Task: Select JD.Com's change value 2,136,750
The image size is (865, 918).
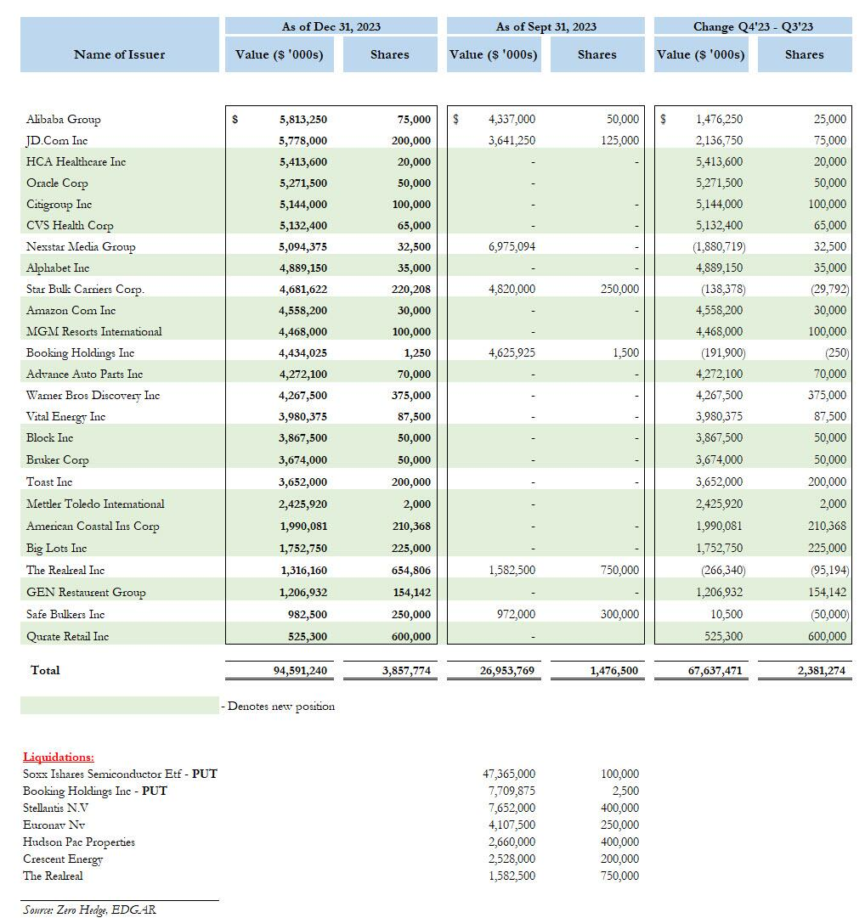Action: pyautogui.click(x=719, y=140)
